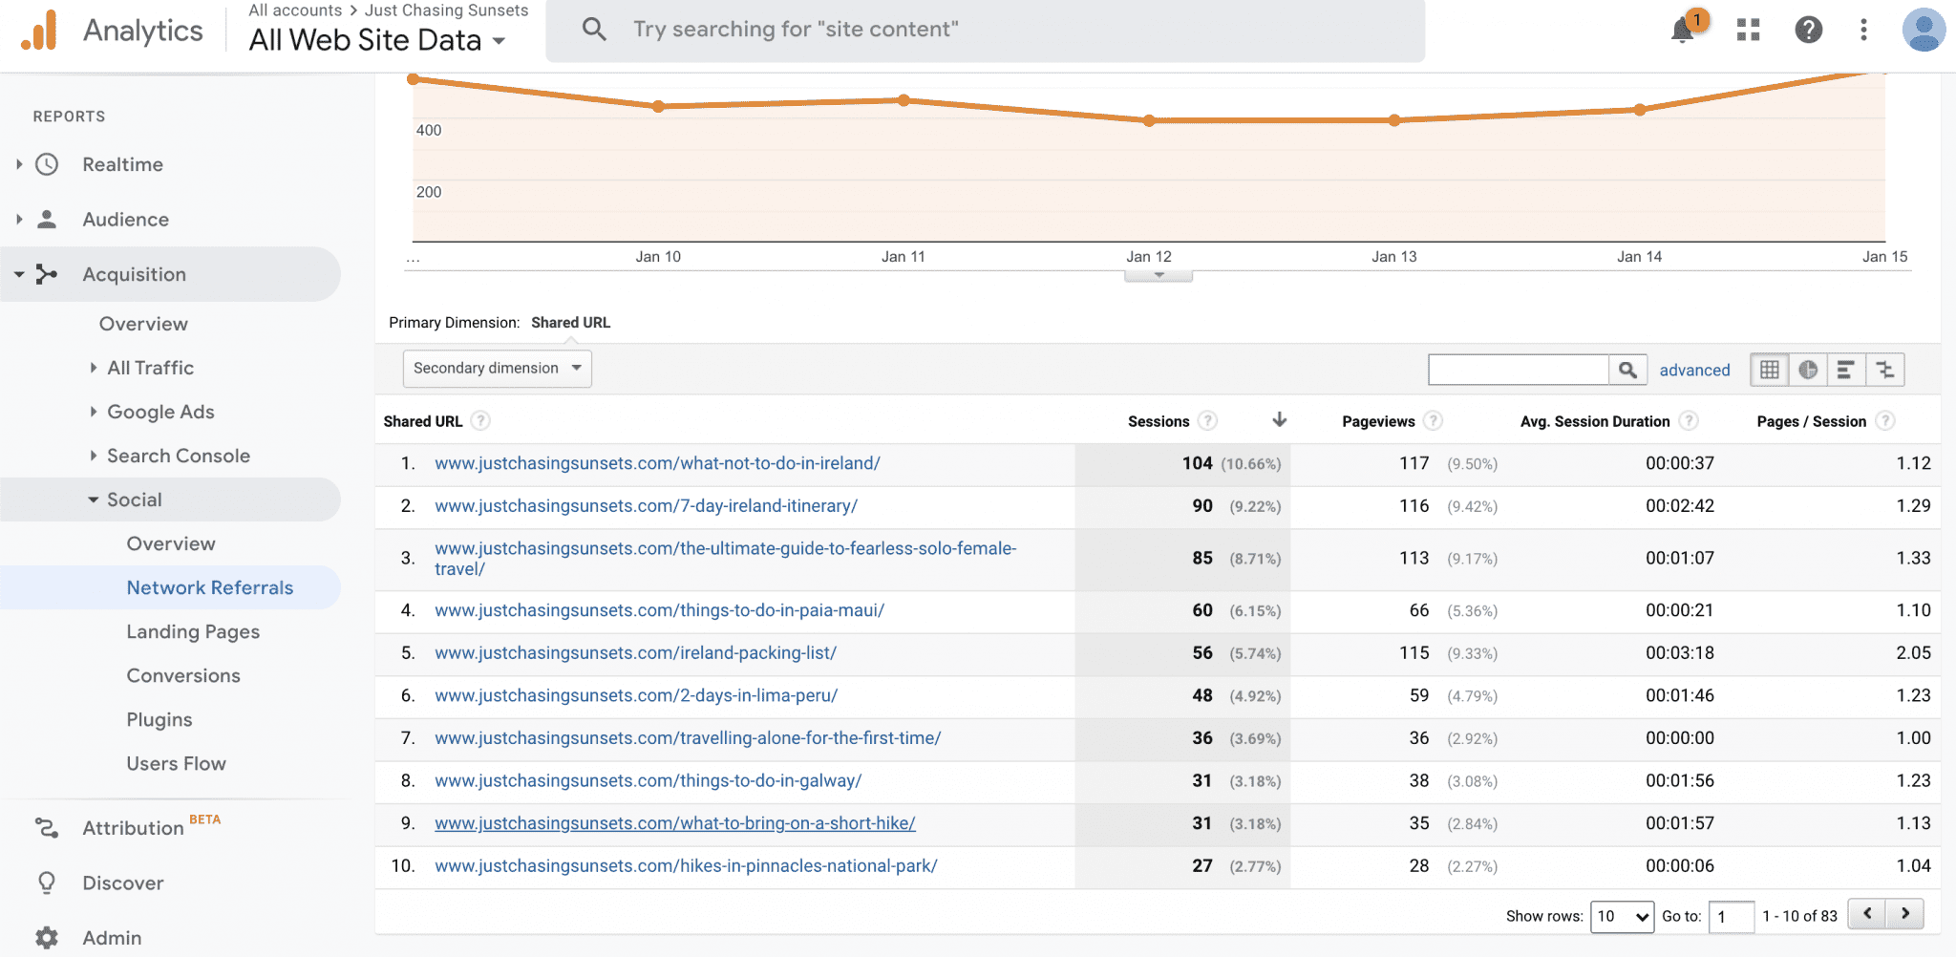The image size is (1956, 957).
Task: Open the Conversions report
Action: [182, 675]
